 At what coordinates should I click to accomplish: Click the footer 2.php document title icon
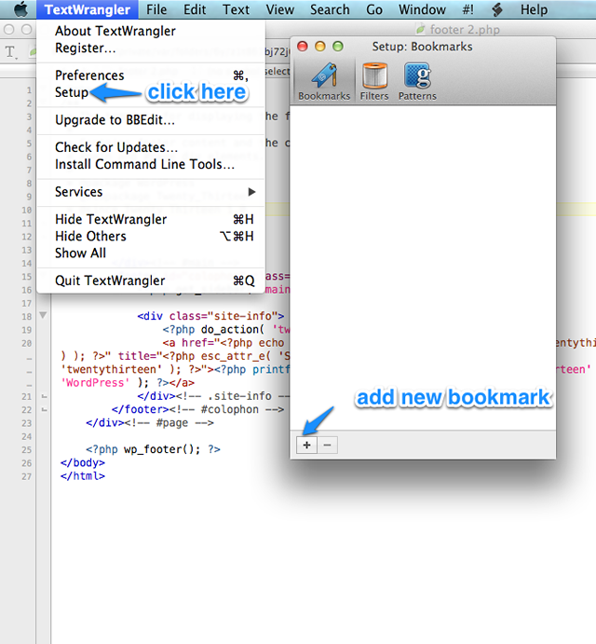420,29
